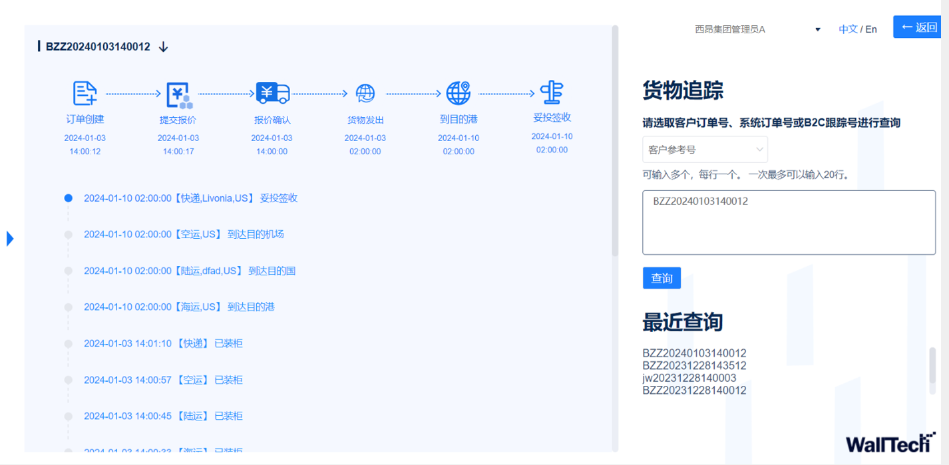The image size is (949, 465).
Task: Click the 查询 search button
Action: tap(662, 277)
